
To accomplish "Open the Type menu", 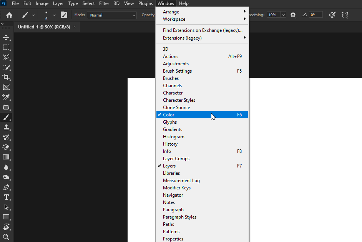I will click(73, 3).
